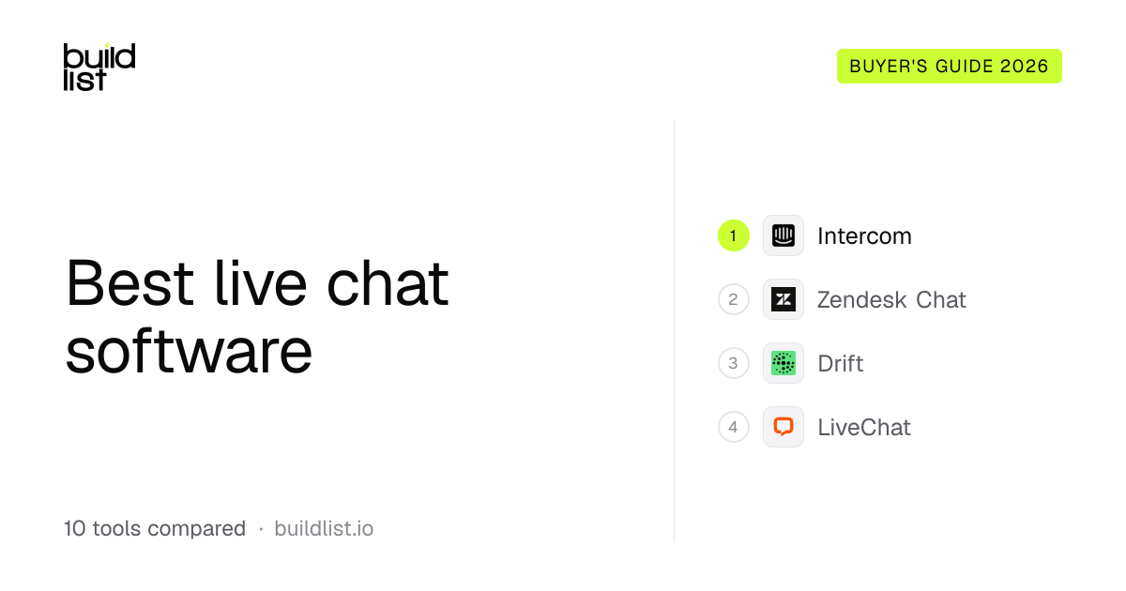This screenshot has height=591, width=1126.
Task: Open the build list logo
Action: [99, 67]
